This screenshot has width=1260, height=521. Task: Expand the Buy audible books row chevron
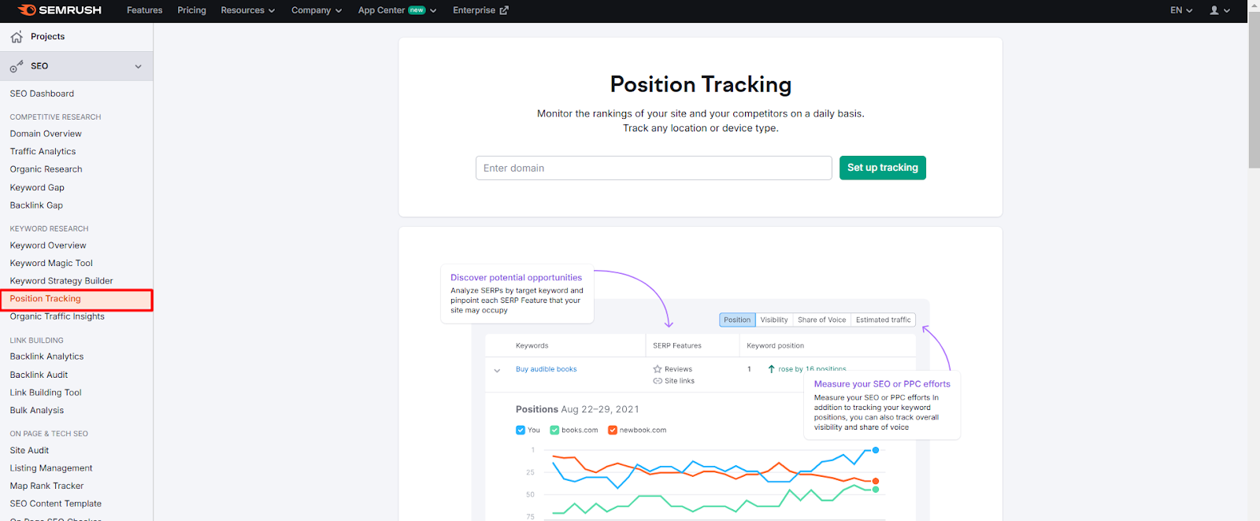click(x=497, y=370)
